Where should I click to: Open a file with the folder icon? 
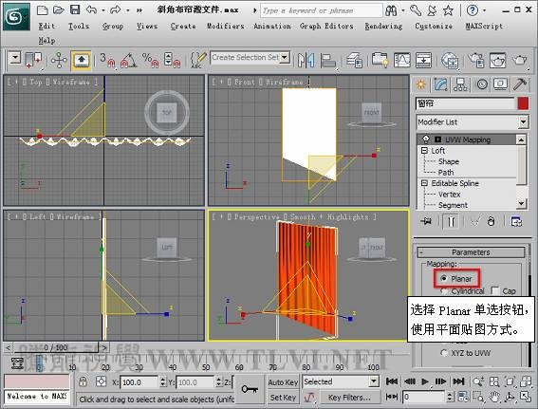58,9
